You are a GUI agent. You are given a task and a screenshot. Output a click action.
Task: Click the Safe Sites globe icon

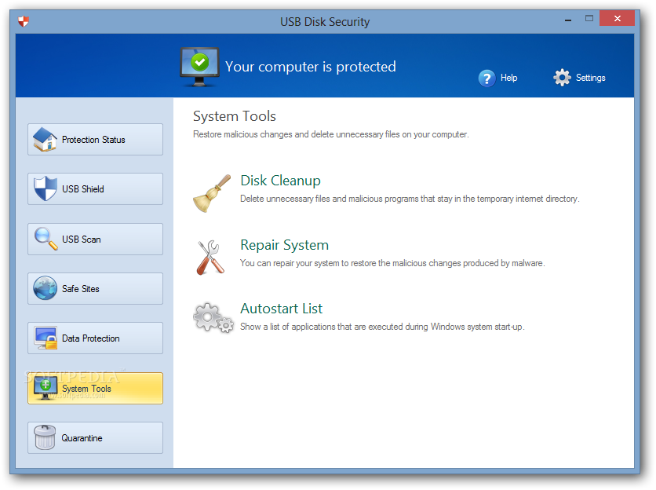coord(46,288)
